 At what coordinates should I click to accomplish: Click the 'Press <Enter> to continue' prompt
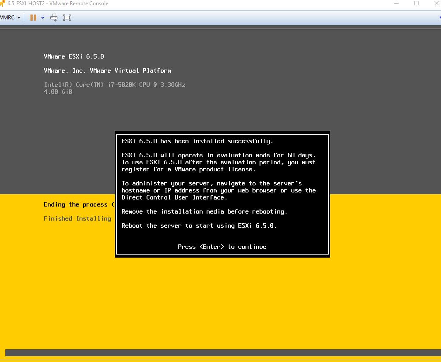[222, 247]
